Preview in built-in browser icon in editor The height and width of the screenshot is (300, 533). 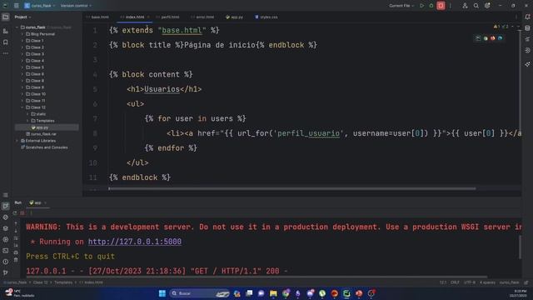478,38
